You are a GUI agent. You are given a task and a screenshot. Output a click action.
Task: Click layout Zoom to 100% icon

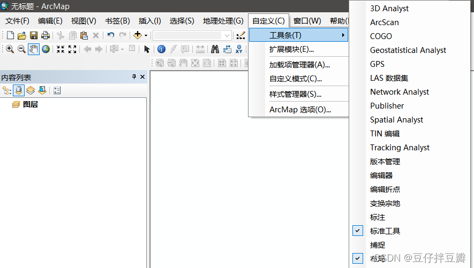pos(207,63)
